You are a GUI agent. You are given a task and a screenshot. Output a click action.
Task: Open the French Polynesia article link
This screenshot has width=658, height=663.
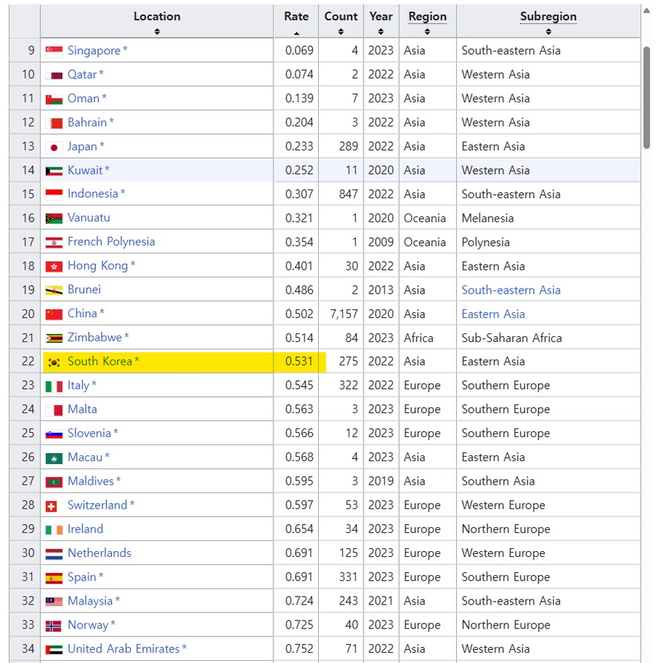point(111,241)
